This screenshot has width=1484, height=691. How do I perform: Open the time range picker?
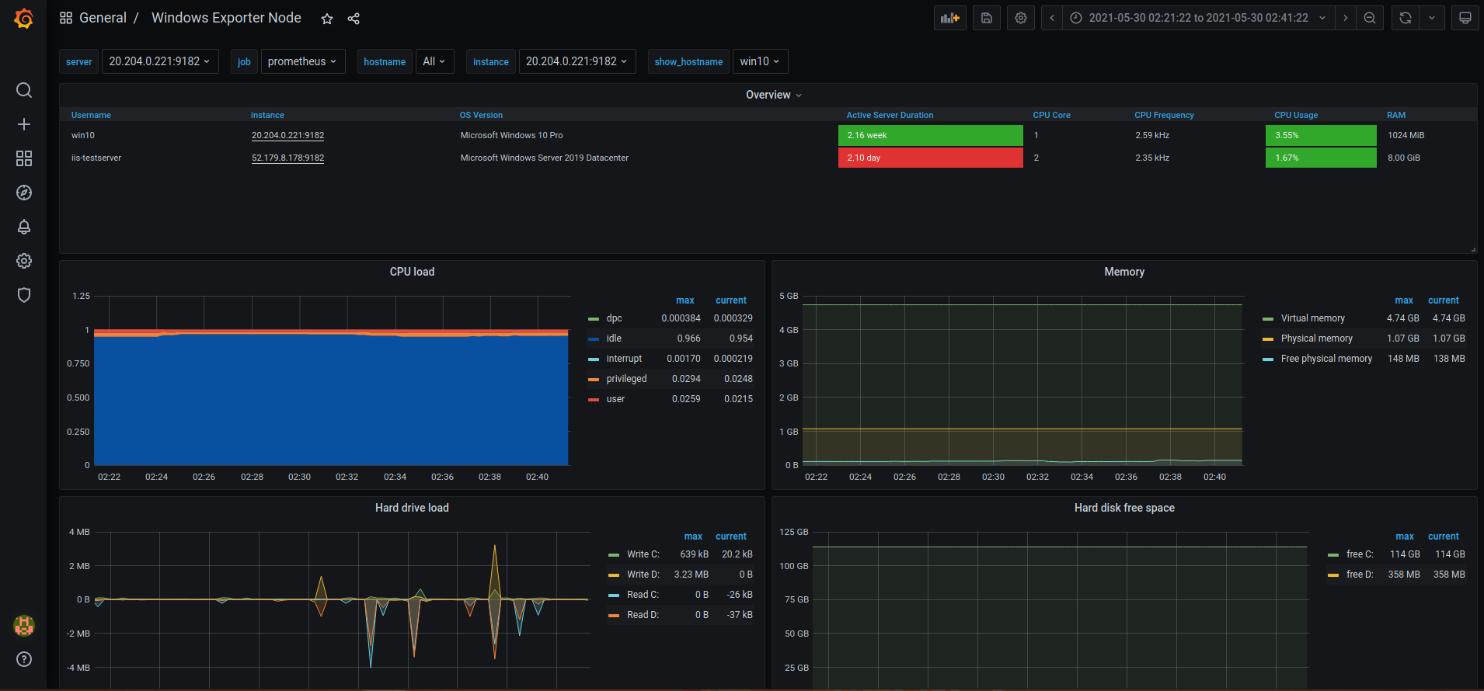pyautogui.click(x=1197, y=18)
